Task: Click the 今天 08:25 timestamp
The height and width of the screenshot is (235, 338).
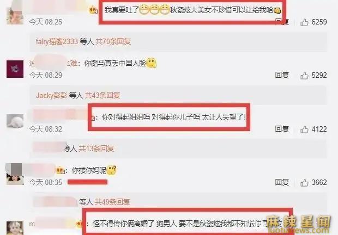Action: click(x=46, y=22)
